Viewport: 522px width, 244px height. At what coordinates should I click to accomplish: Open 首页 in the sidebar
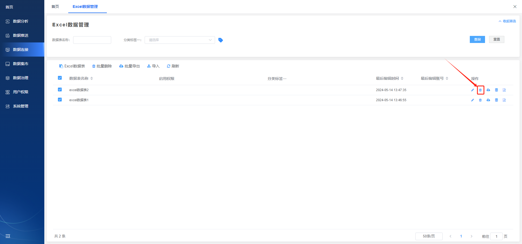[10, 7]
